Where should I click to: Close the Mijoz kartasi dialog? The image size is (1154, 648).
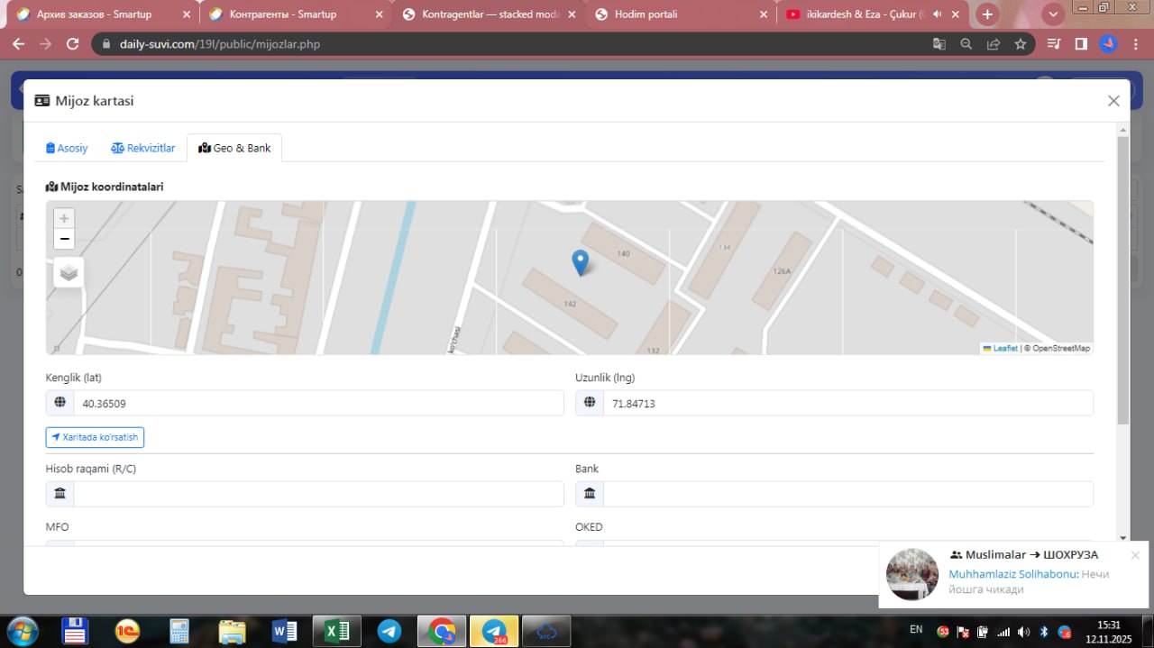1113,101
